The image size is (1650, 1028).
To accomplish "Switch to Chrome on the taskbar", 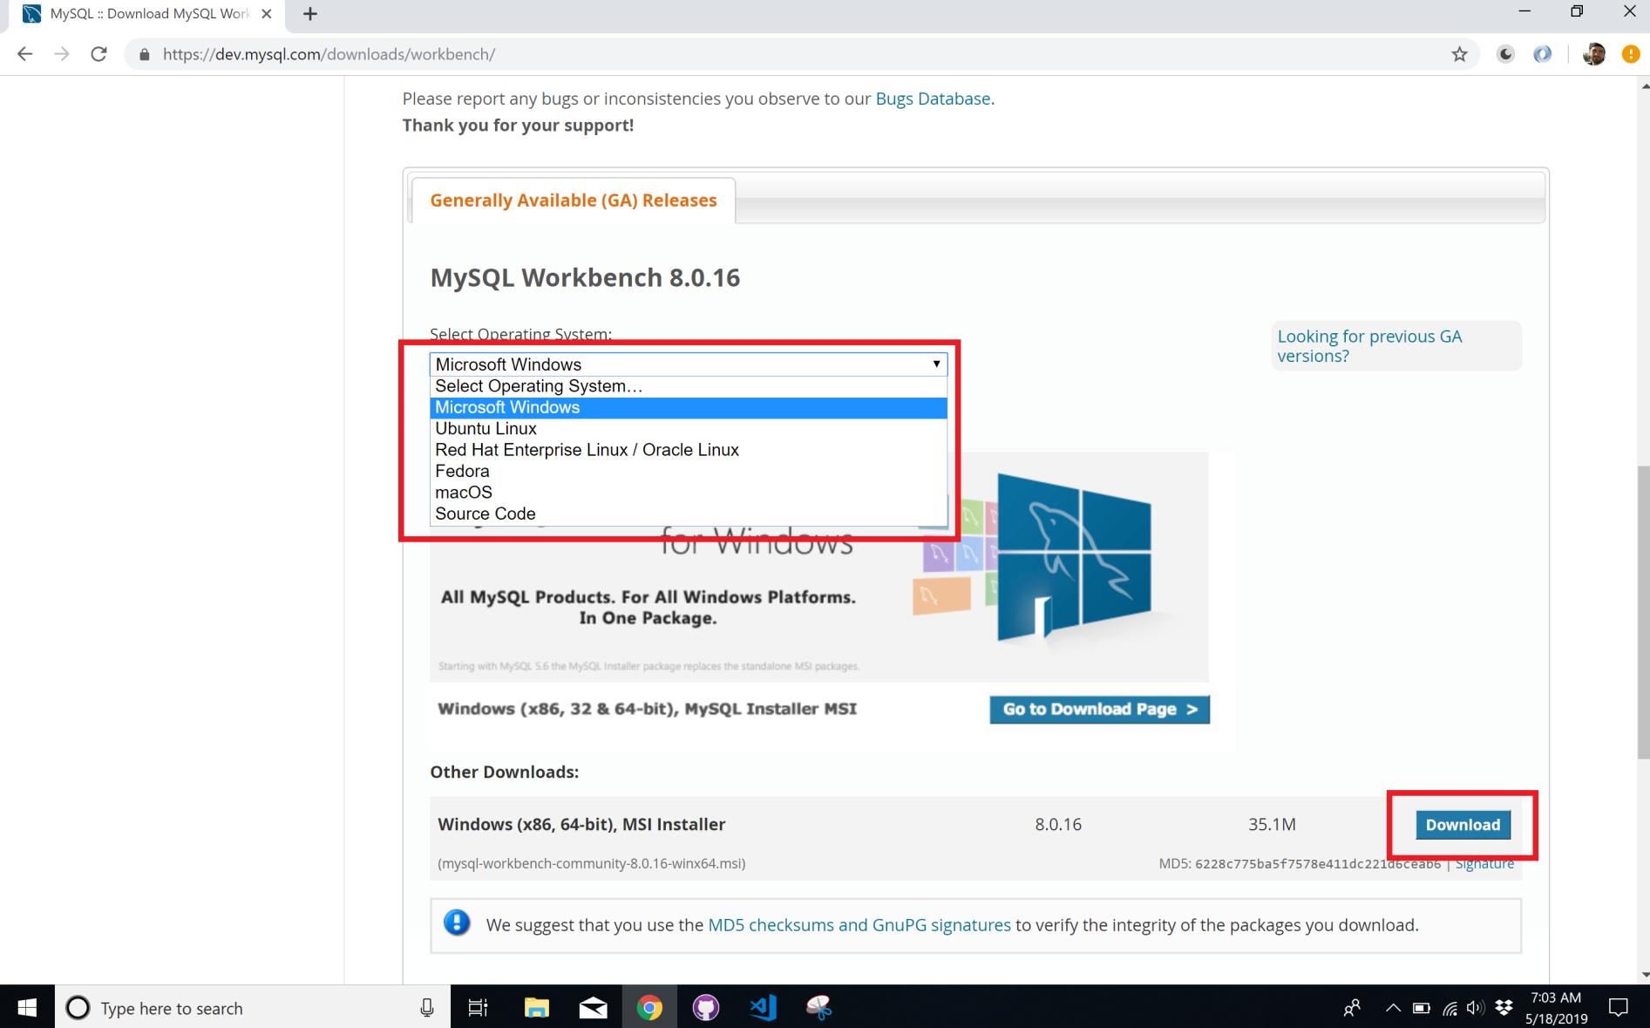I will [649, 1008].
